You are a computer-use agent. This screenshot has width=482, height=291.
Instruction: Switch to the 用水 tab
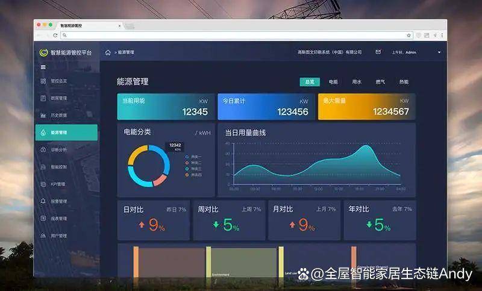coord(357,82)
